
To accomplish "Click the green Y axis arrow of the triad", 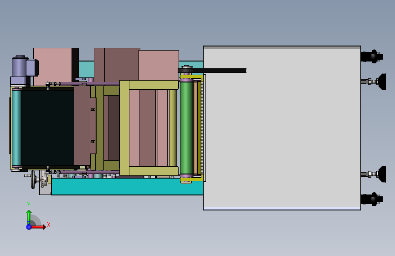I will (29, 217).
